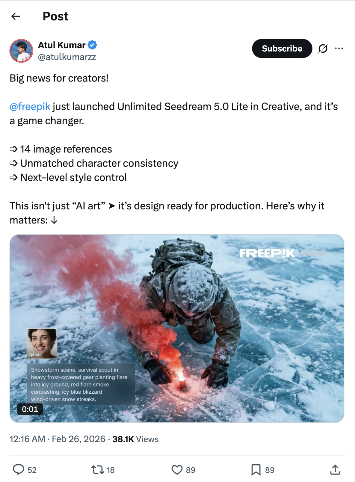Open the 38.1K Views analytics

coord(135,439)
